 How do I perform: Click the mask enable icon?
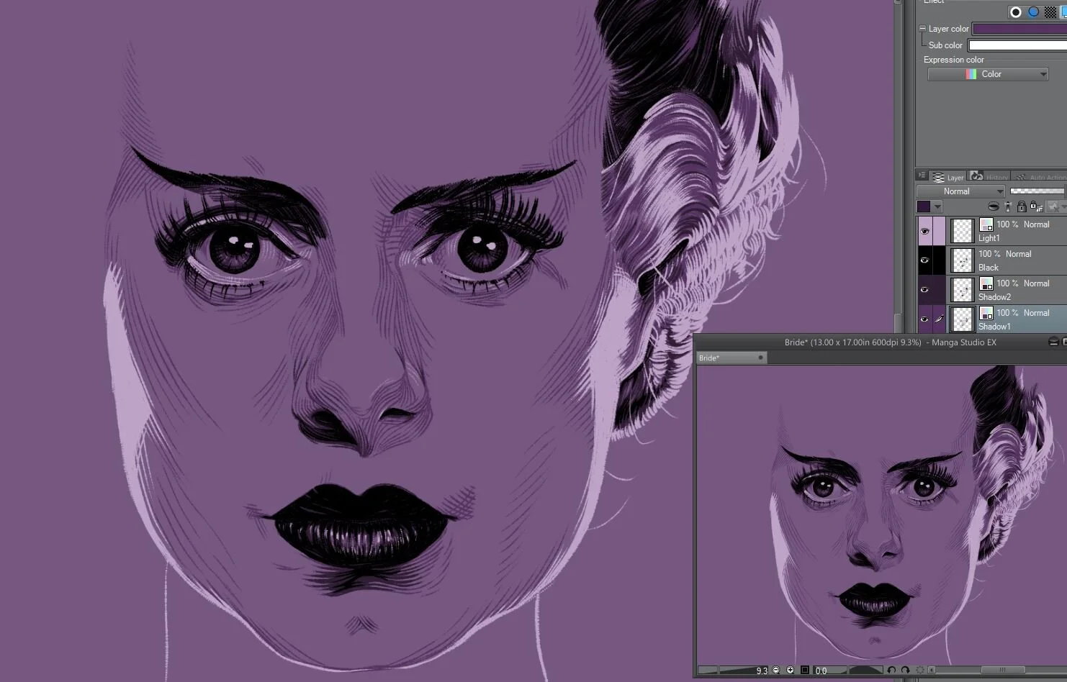click(x=1054, y=207)
